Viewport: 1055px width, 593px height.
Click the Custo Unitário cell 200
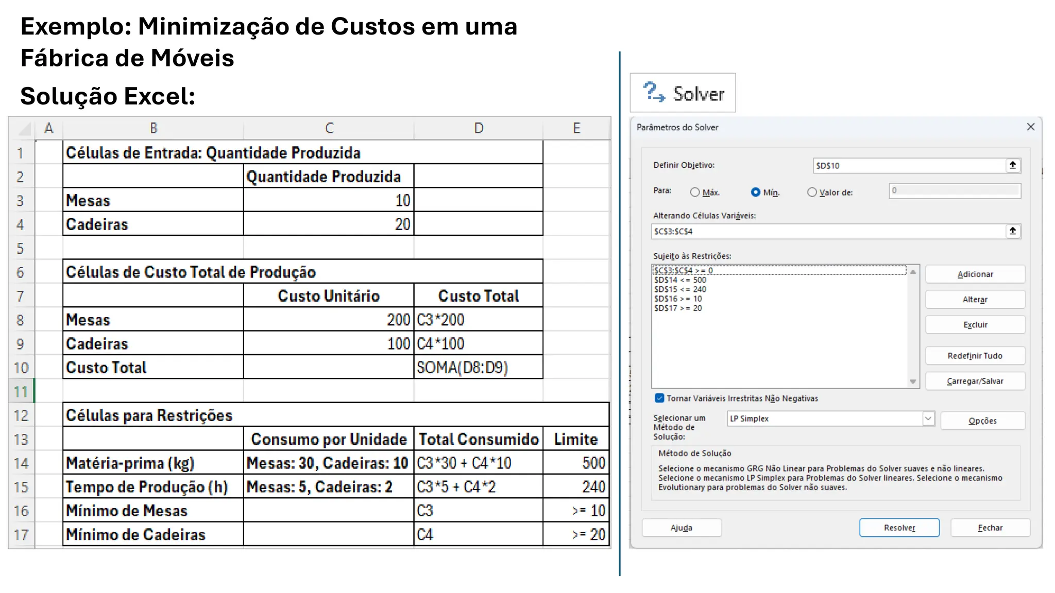coord(329,320)
